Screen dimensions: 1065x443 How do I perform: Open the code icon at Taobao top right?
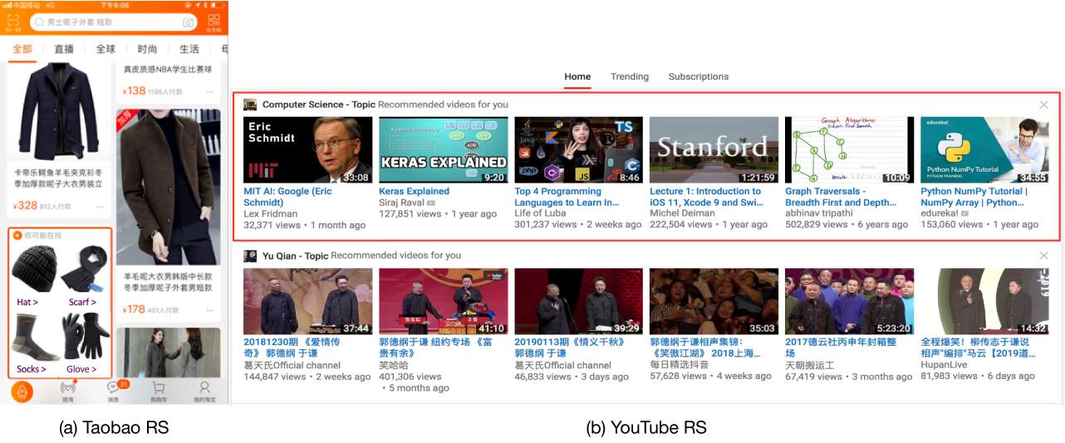pyautogui.click(x=213, y=22)
